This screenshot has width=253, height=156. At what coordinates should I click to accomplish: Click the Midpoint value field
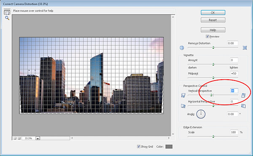coord(234,73)
